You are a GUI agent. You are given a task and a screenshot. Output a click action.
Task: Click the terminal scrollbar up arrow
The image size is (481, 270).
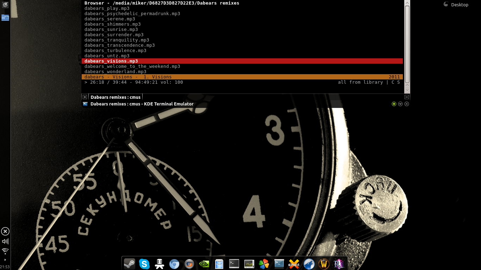point(407,3)
